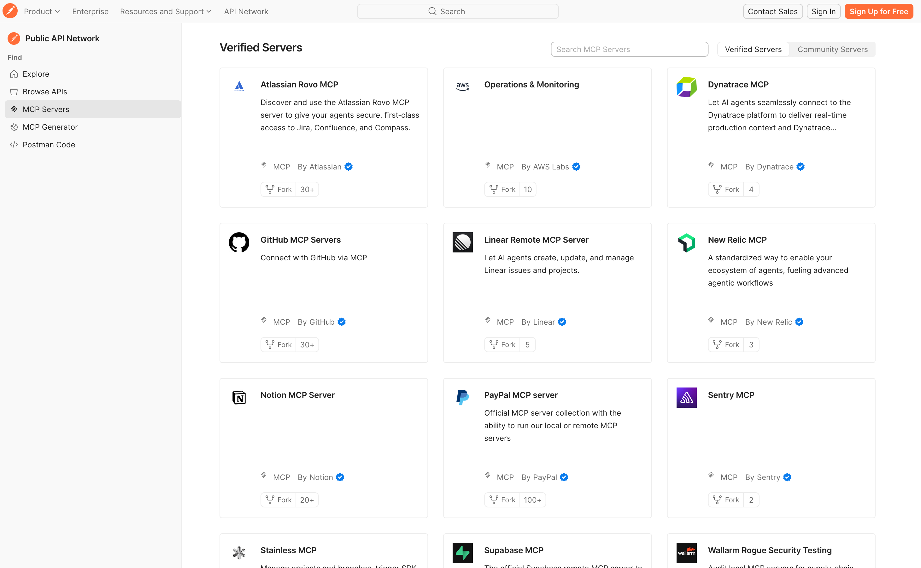Click the By Notion publisher text
Image resolution: width=921 pixels, height=568 pixels.
coord(315,477)
